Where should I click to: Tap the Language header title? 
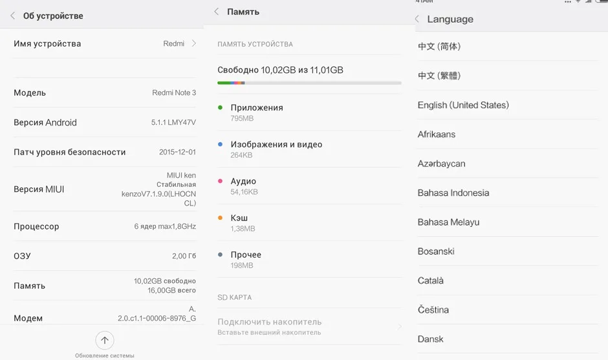[450, 19]
